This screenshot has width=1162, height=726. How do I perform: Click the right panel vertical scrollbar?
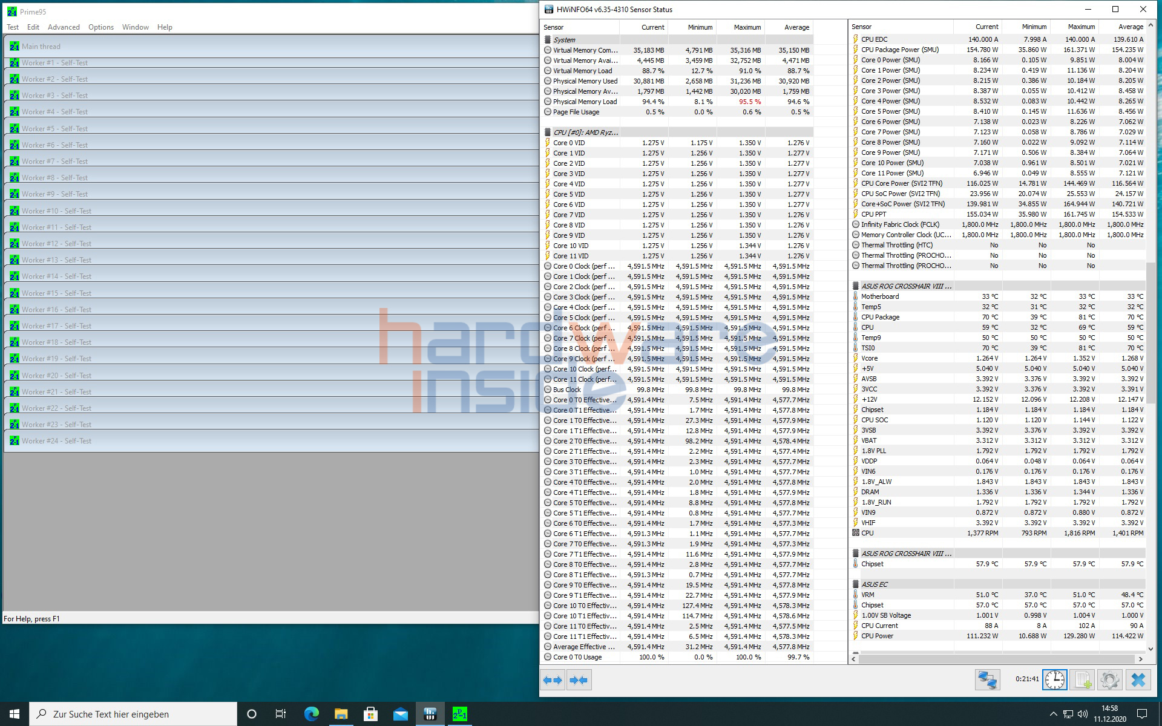[1151, 333]
